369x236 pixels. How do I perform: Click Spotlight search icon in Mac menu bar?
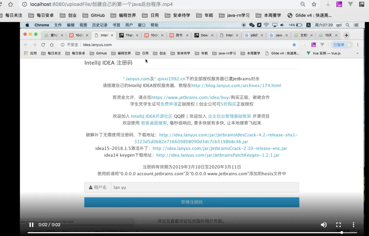click(348, 25)
